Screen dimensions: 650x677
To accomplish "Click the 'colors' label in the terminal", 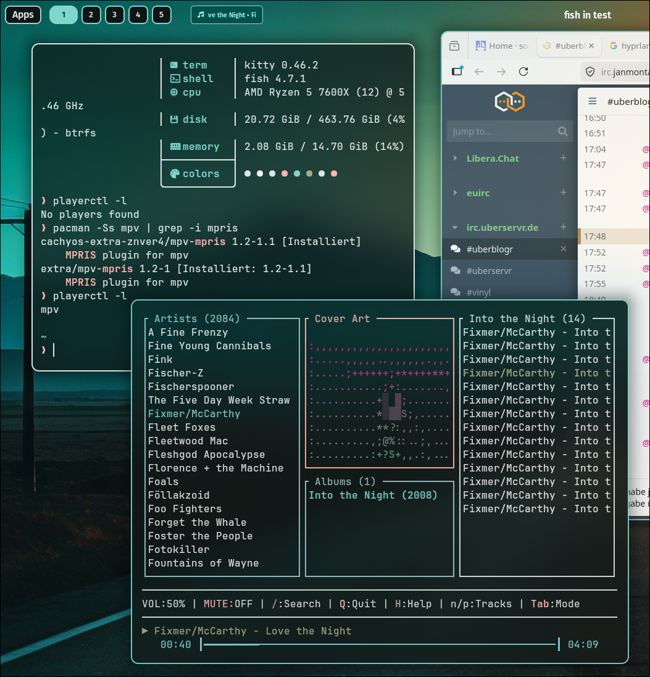I will (x=201, y=173).
